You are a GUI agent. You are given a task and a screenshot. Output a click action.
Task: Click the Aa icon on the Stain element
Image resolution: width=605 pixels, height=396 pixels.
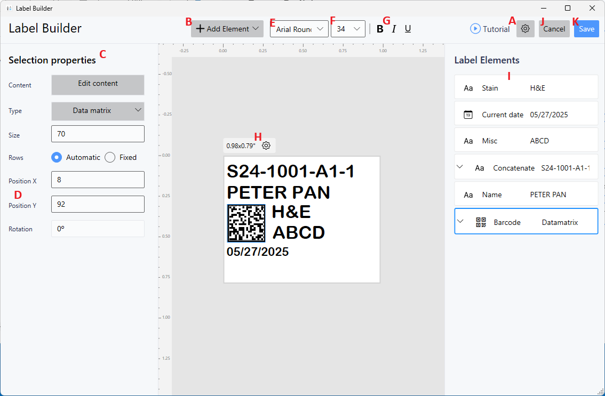(x=468, y=87)
